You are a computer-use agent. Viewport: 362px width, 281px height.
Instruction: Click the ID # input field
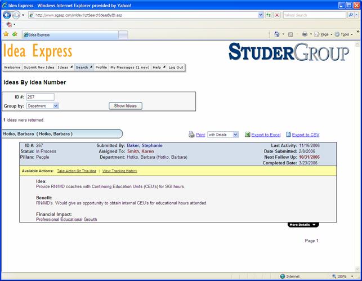click(41, 97)
